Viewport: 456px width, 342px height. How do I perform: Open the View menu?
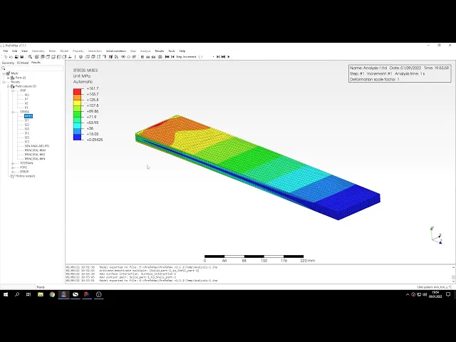[24, 51]
